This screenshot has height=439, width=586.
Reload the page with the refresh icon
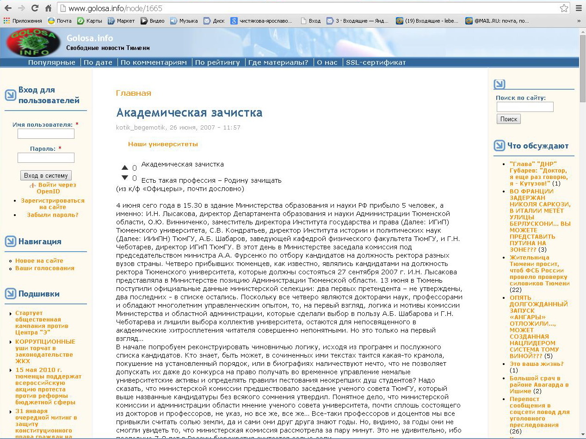coord(35,8)
